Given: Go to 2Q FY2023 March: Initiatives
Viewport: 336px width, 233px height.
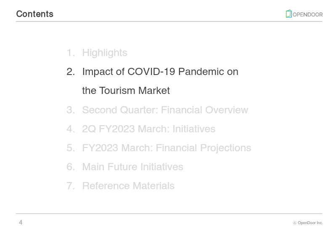Looking at the screenshot, I should click(x=149, y=129).
